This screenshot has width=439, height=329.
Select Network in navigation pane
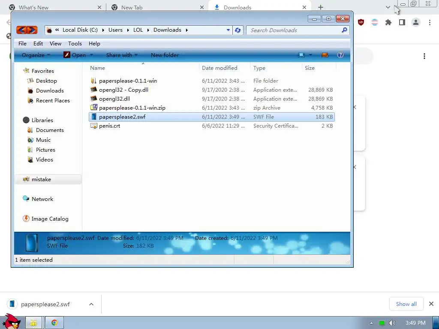pyautogui.click(x=42, y=199)
